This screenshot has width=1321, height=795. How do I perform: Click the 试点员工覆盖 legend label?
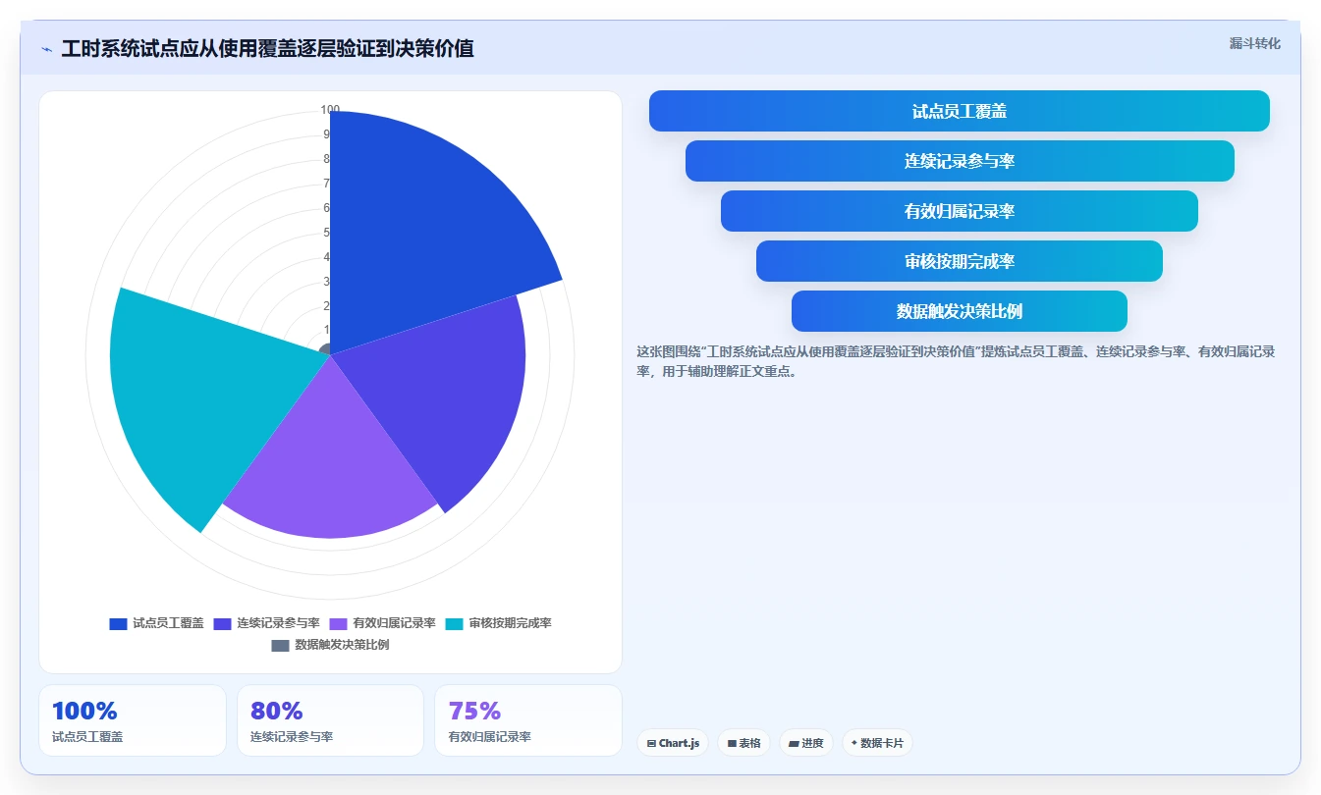point(168,623)
